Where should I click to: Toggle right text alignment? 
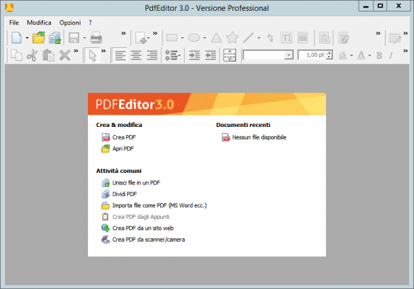click(x=152, y=55)
